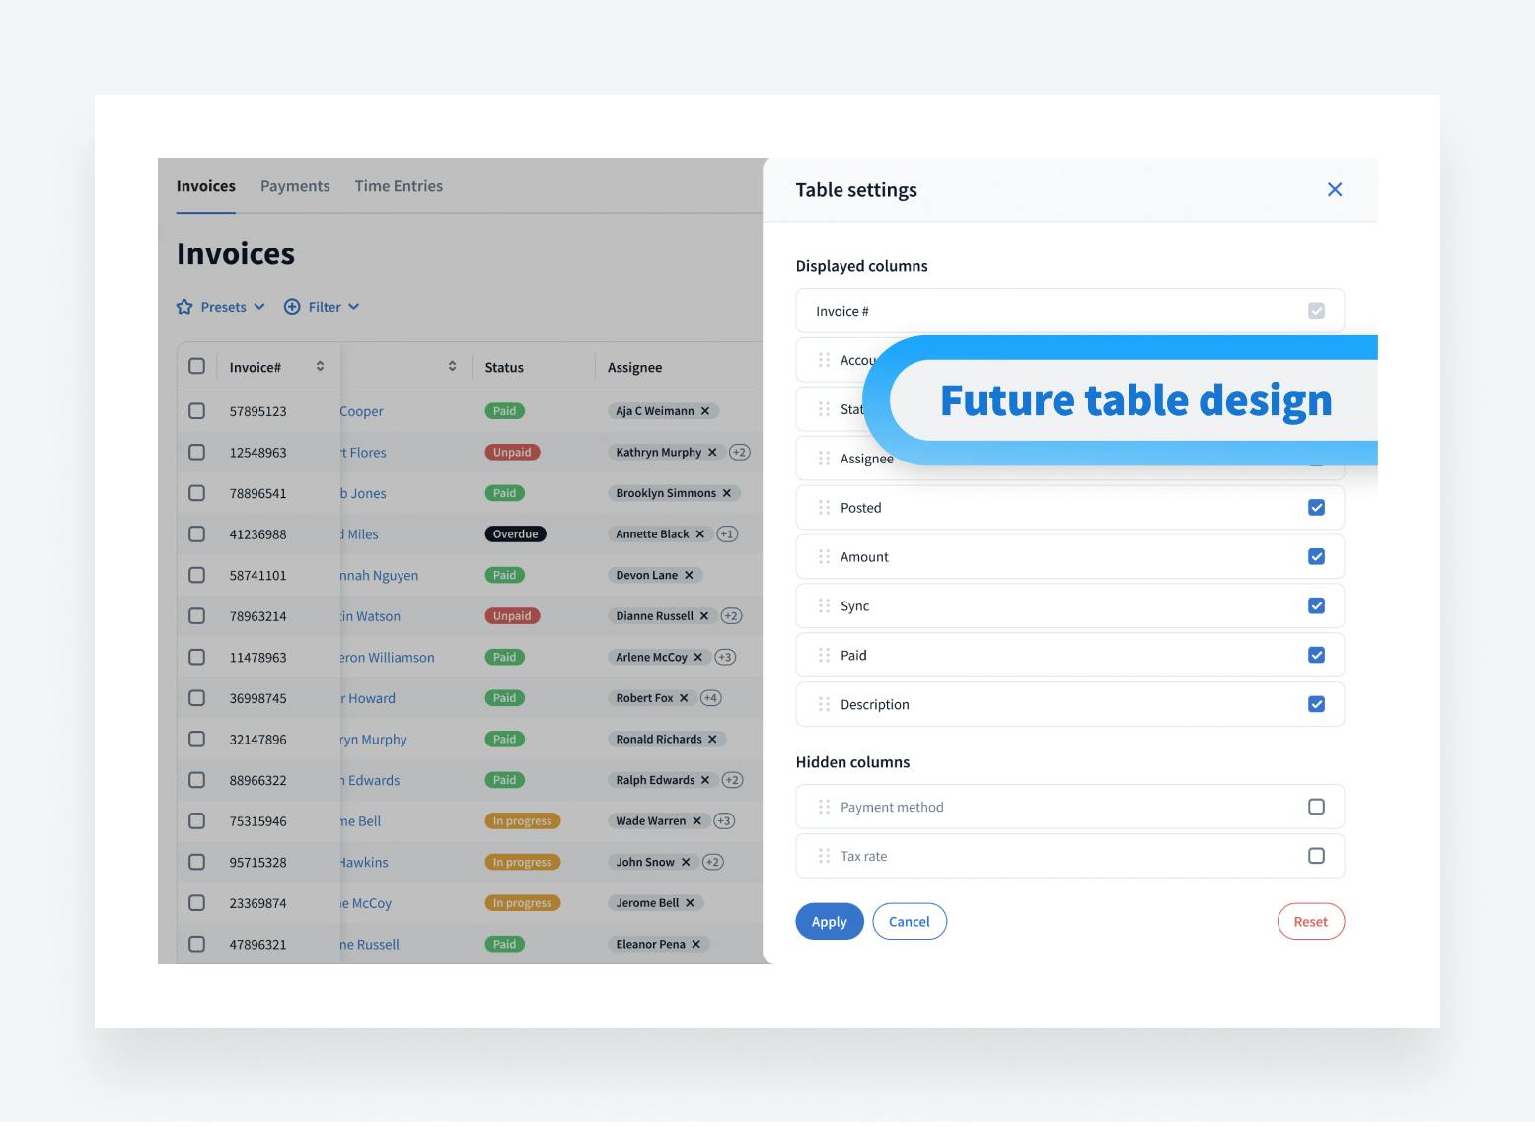Click the Filter plus-circle icon
The image size is (1535, 1134).
coord(292,307)
